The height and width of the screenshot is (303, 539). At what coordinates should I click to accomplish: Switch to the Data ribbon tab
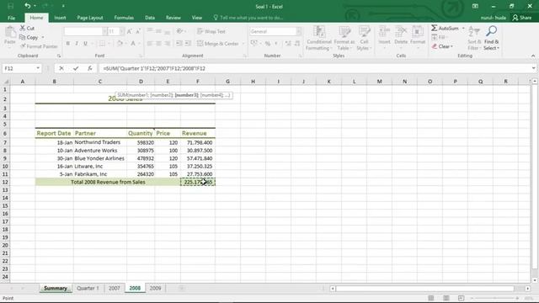150,18
